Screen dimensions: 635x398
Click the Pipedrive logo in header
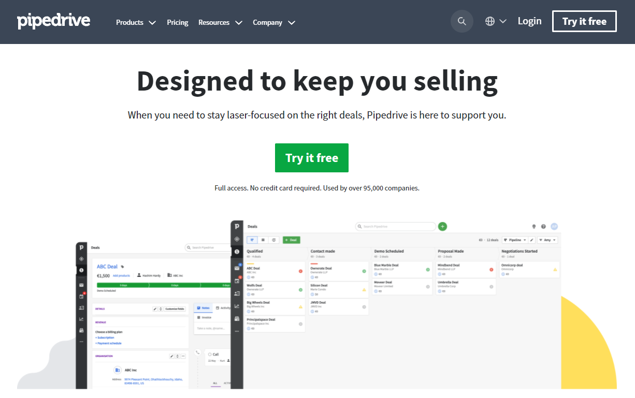click(x=53, y=21)
